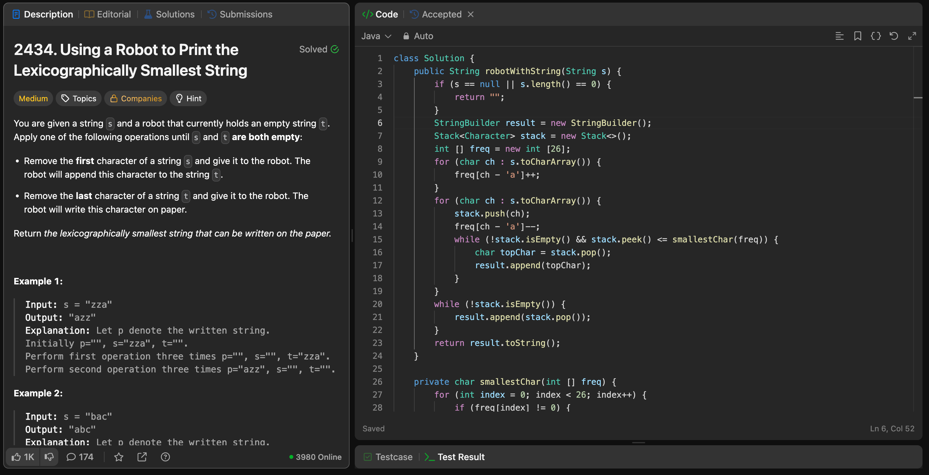Close the Accepted tab
Screen dimensions: 929x475
470,15
